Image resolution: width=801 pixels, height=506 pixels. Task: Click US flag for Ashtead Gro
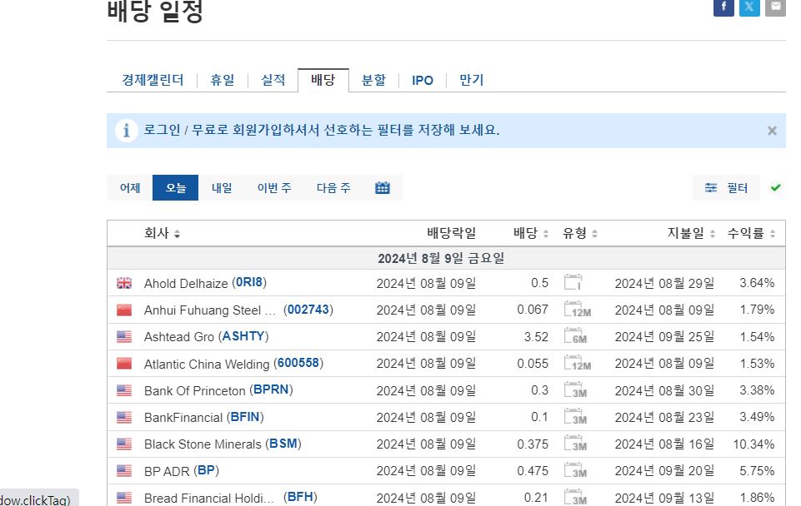(x=124, y=337)
